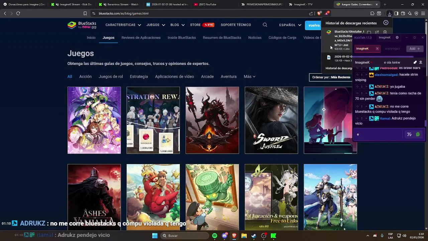
Task: Click the address bar showing bluestacks.com URL
Action: (x=201, y=13)
